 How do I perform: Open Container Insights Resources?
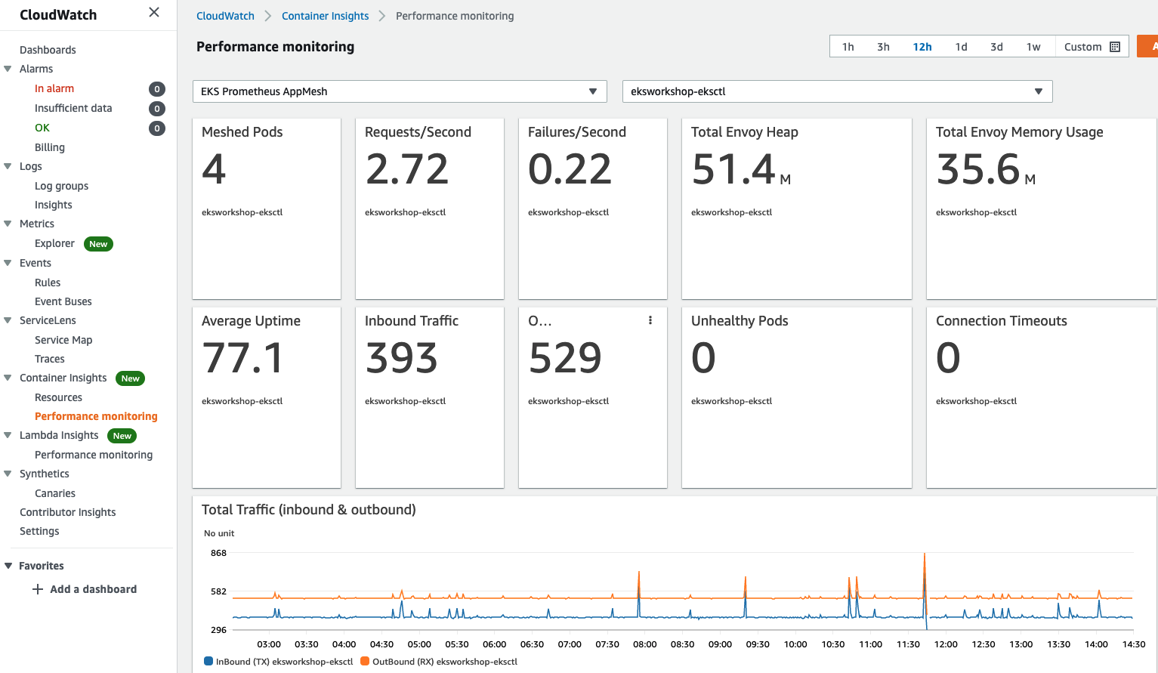58,397
